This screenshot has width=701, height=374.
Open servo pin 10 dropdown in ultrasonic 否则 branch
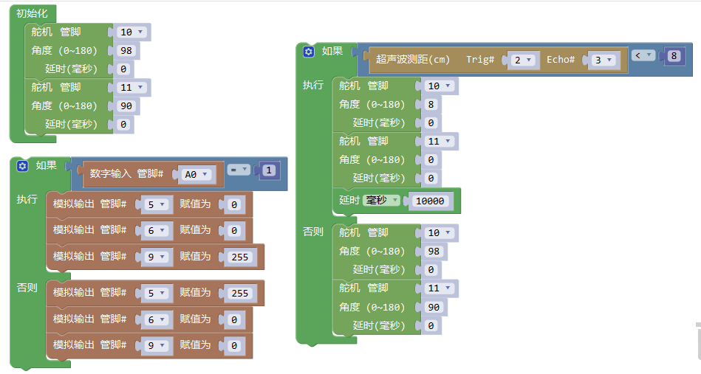[439, 232]
